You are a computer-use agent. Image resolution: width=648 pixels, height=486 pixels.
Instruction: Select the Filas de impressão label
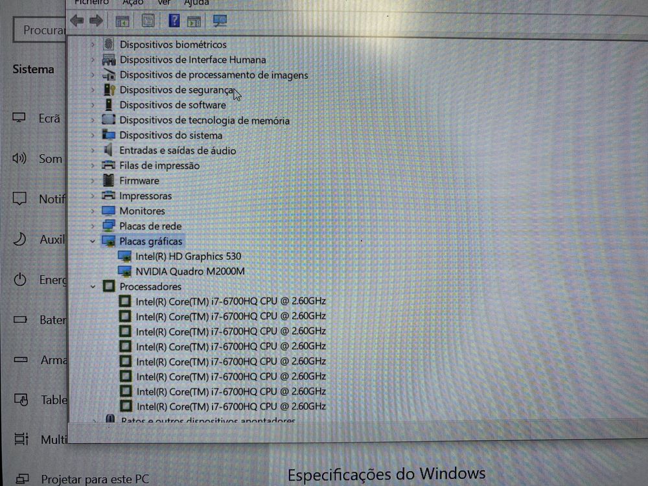pos(159,165)
